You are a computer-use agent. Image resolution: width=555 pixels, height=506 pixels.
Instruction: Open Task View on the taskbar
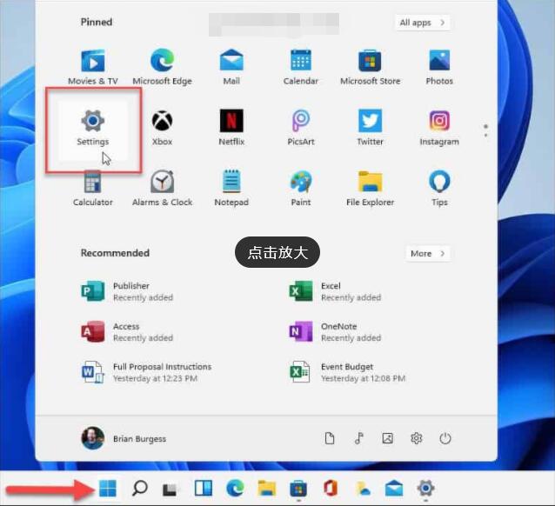coord(170,489)
